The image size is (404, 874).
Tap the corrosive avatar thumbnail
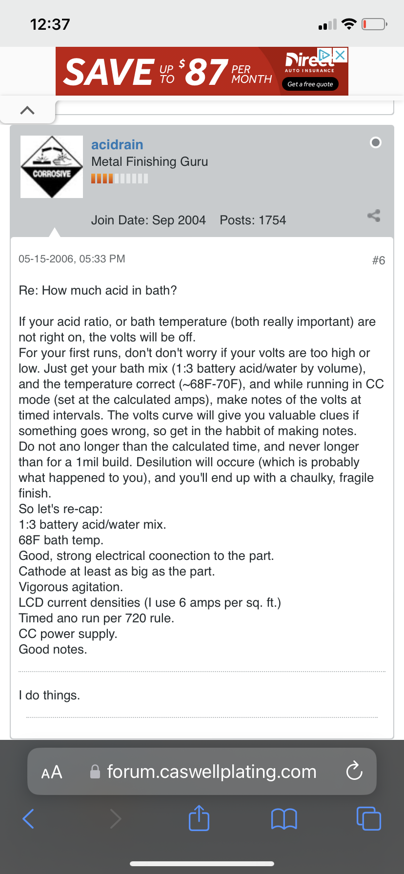pyautogui.click(x=52, y=167)
